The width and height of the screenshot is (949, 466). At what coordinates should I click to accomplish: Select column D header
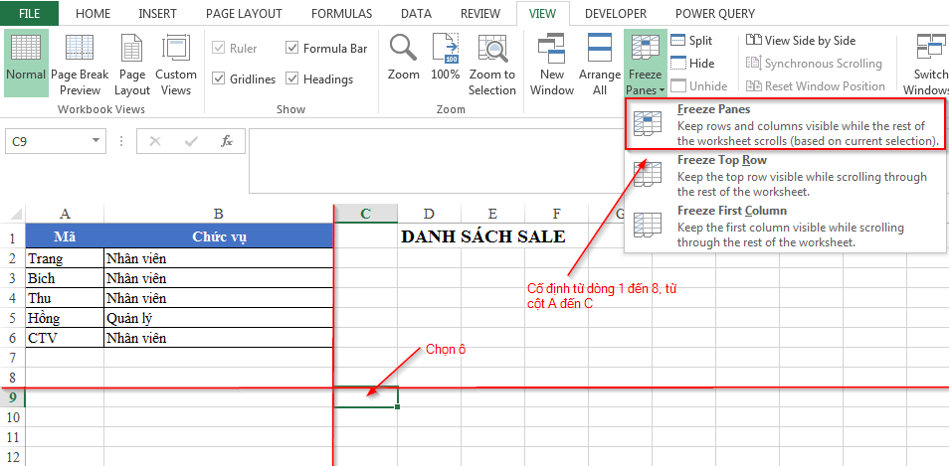tap(429, 214)
